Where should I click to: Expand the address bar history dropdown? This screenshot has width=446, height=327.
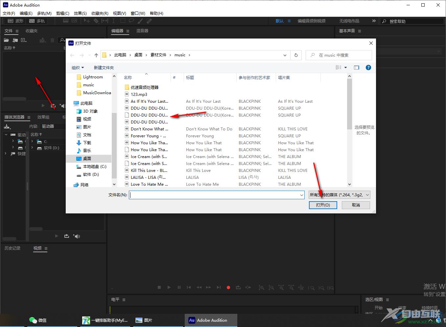click(285, 55)
